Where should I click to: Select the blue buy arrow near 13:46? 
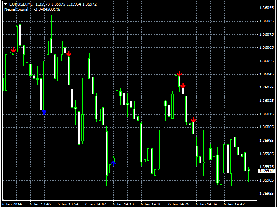(x=44, y=112)
